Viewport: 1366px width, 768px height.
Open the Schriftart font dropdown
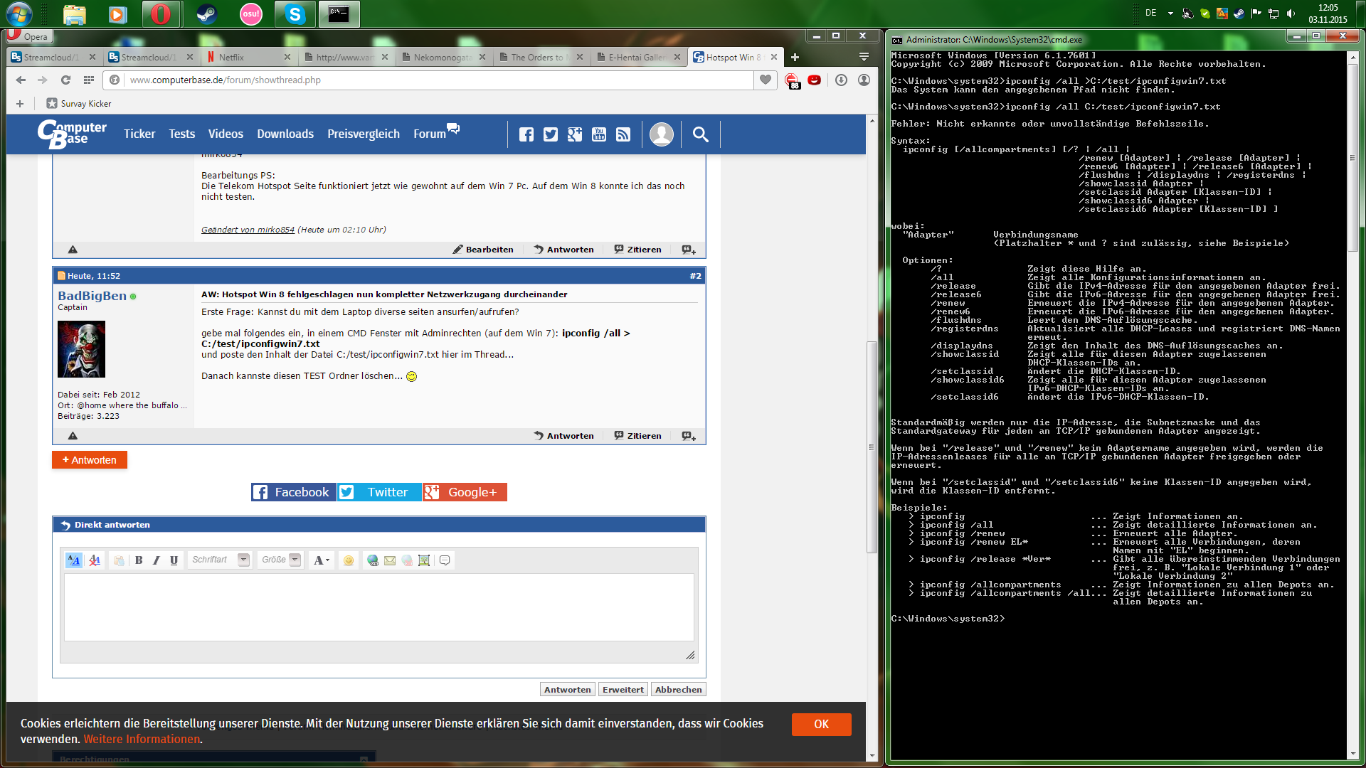[x=243, y=560]
